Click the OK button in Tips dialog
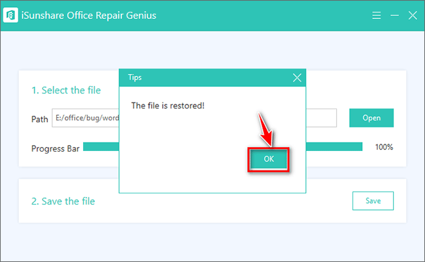Screen dimensions: 425x262 click(268, 159)
